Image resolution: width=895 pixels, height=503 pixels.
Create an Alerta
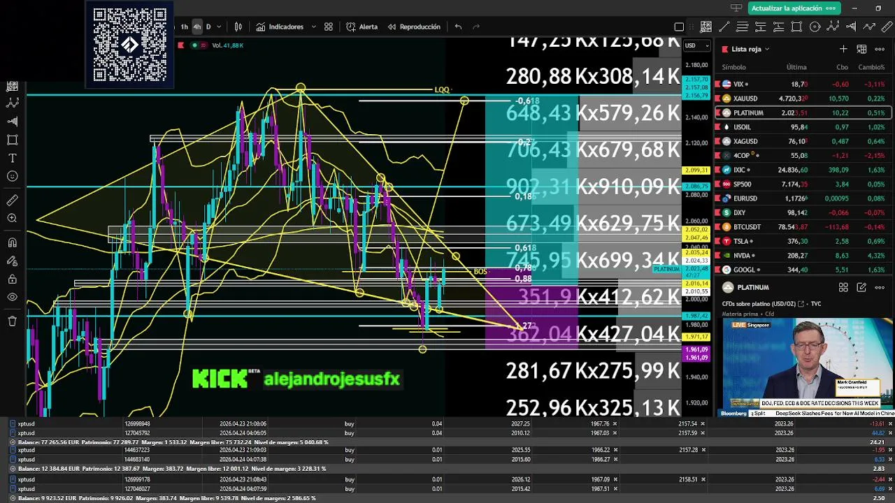click(361, 27)
